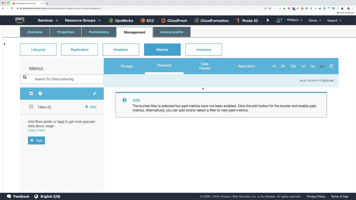
Task: Open the Inventory management section
Action: coord(204,50)
